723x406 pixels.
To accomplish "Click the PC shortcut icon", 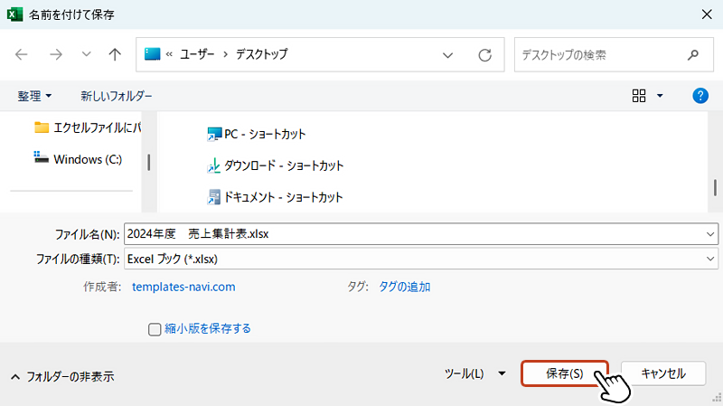I will (x=214, y=134).
